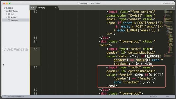Click the dist folder icon

click(x=9, y=14)
